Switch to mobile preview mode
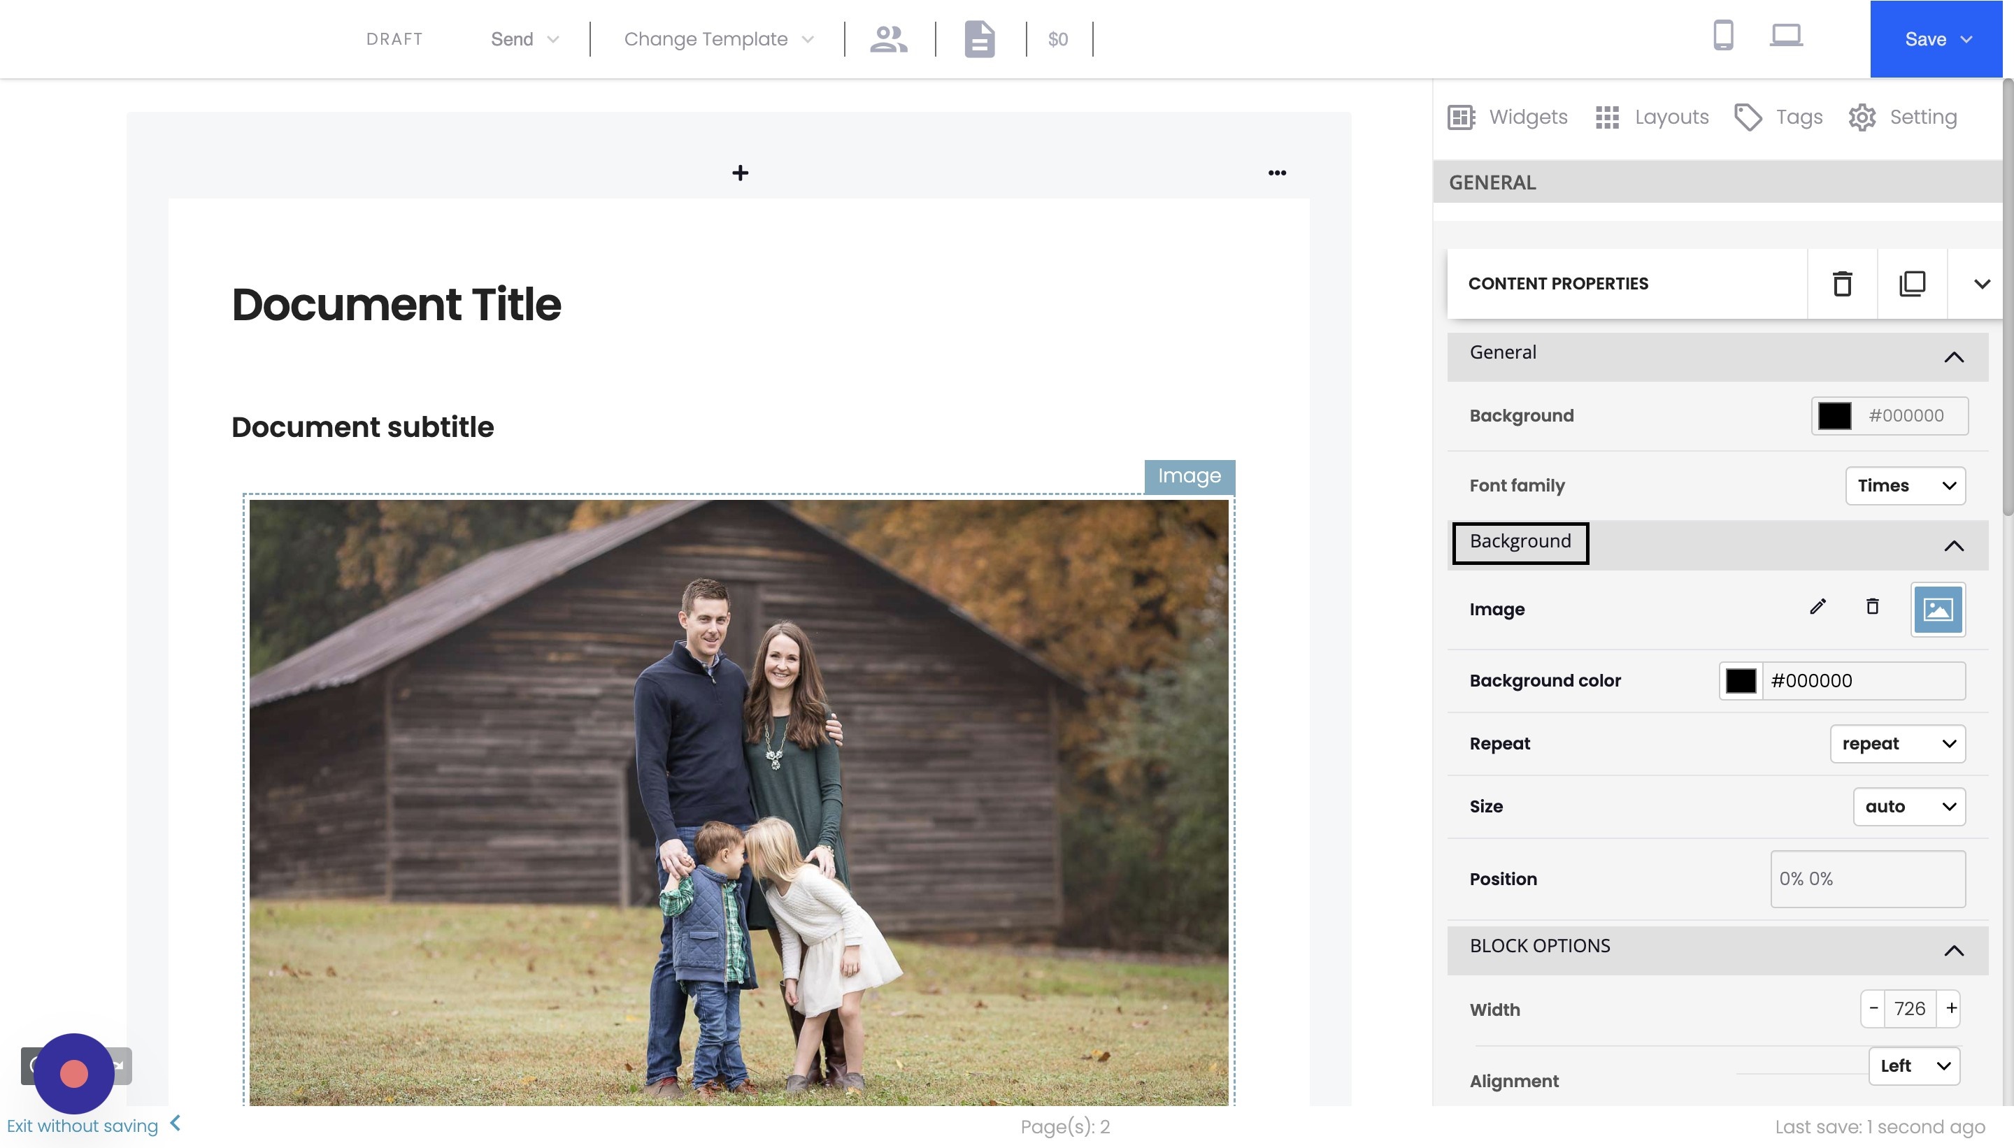 pyautogui.click(x=1722, y=35)
